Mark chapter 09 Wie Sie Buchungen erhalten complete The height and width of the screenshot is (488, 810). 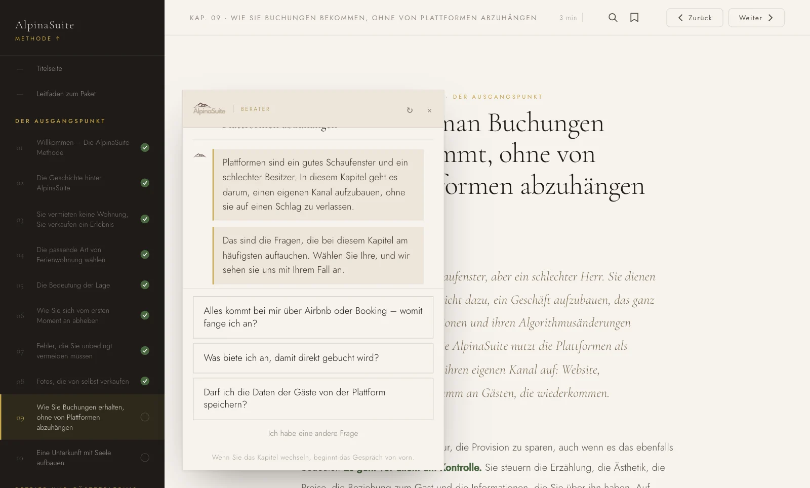pyautogui.click(x=145, y=417)
